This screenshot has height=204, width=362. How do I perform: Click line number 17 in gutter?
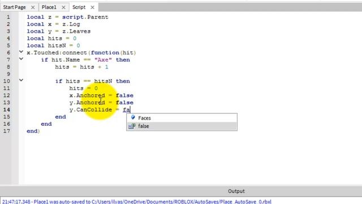pyautogui.click(x=7, y=131)
